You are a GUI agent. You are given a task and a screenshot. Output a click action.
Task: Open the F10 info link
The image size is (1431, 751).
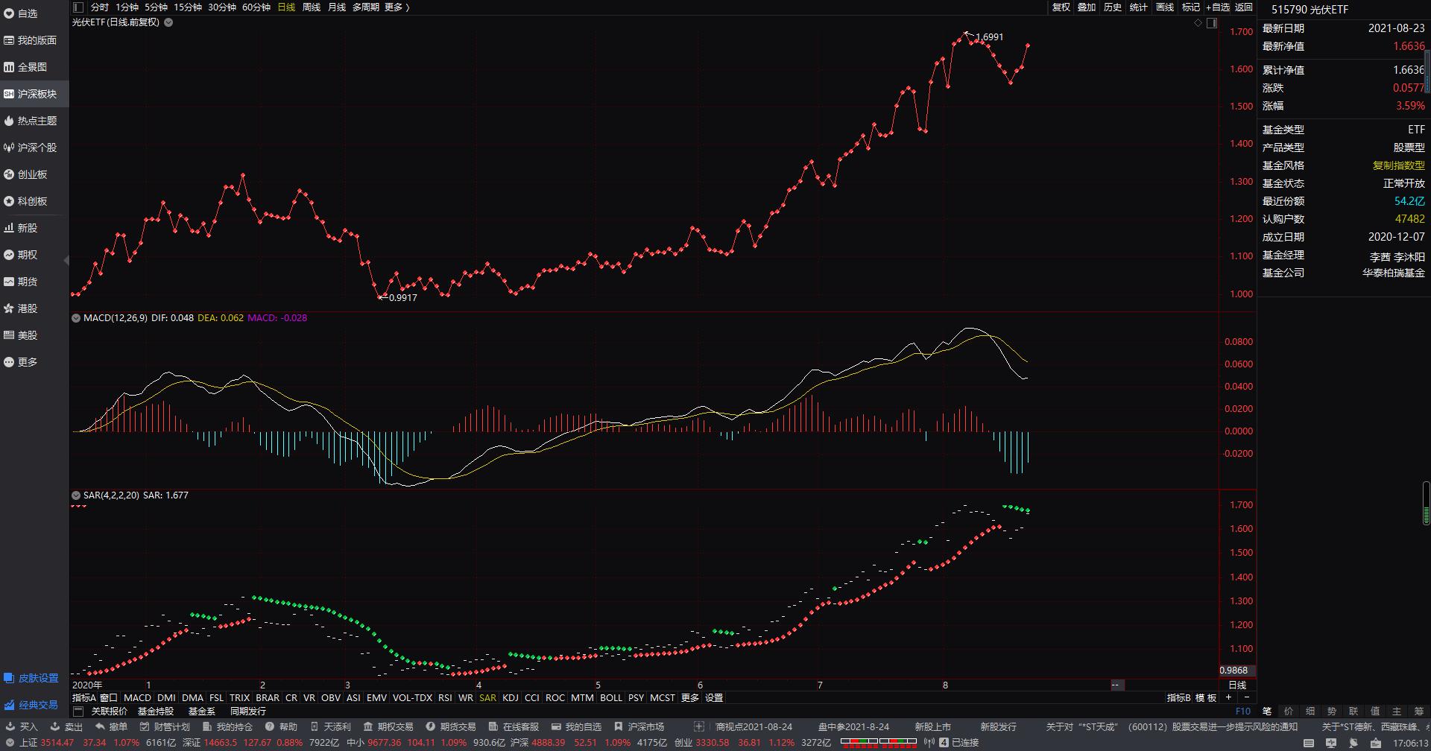(1242, 711)
